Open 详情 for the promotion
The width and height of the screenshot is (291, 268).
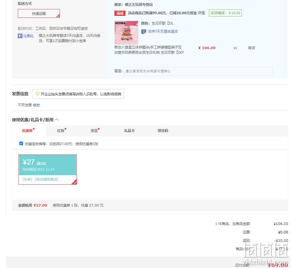click(x=201, y=13)
